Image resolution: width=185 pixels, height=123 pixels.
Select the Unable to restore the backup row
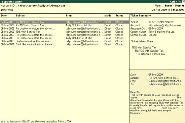pyautogui.click(x=65, y=41)
